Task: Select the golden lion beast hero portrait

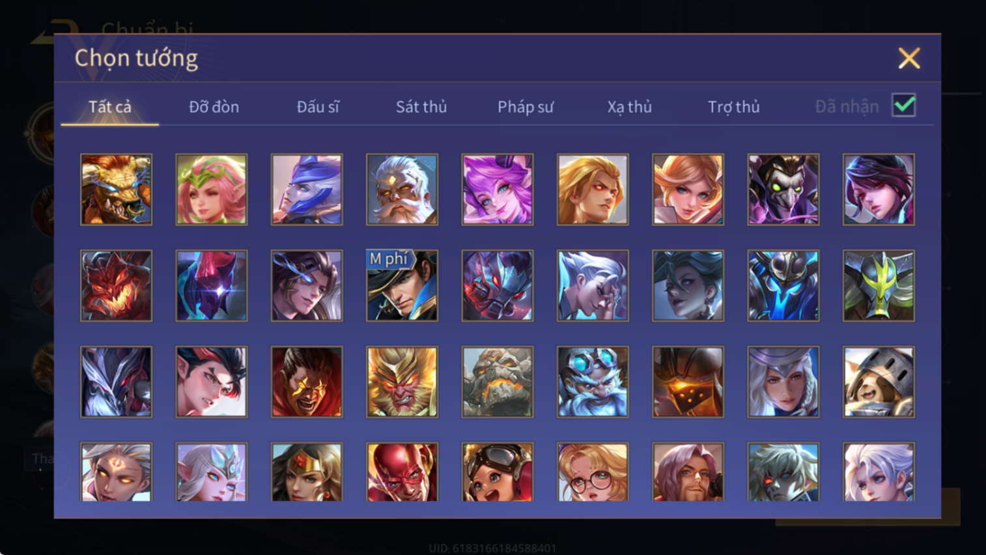Action: pos(116,190)
